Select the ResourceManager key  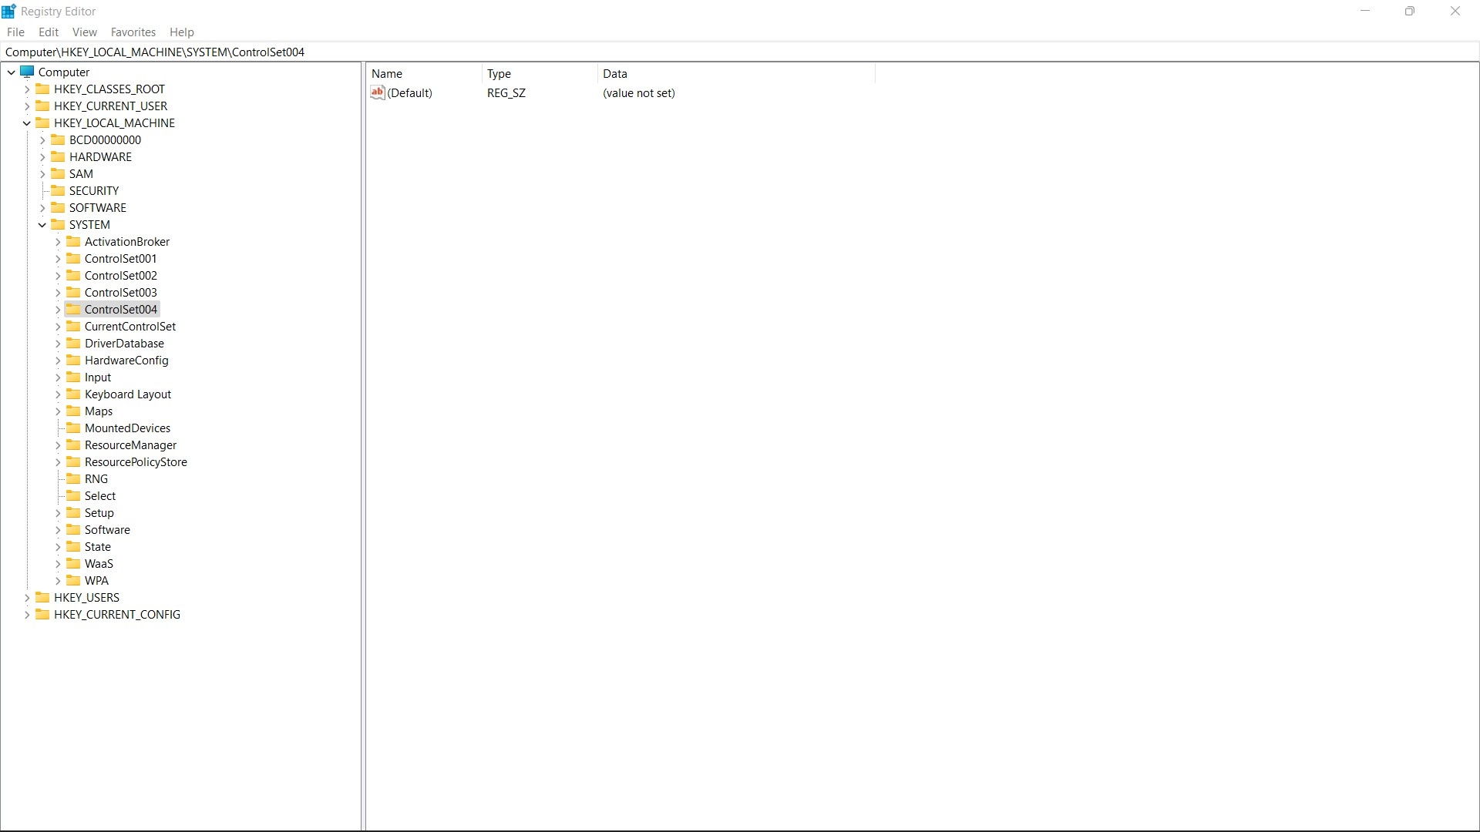point(130,445)
